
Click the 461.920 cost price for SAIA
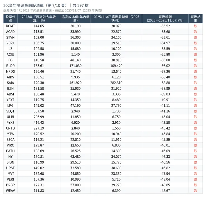point(75,83)
